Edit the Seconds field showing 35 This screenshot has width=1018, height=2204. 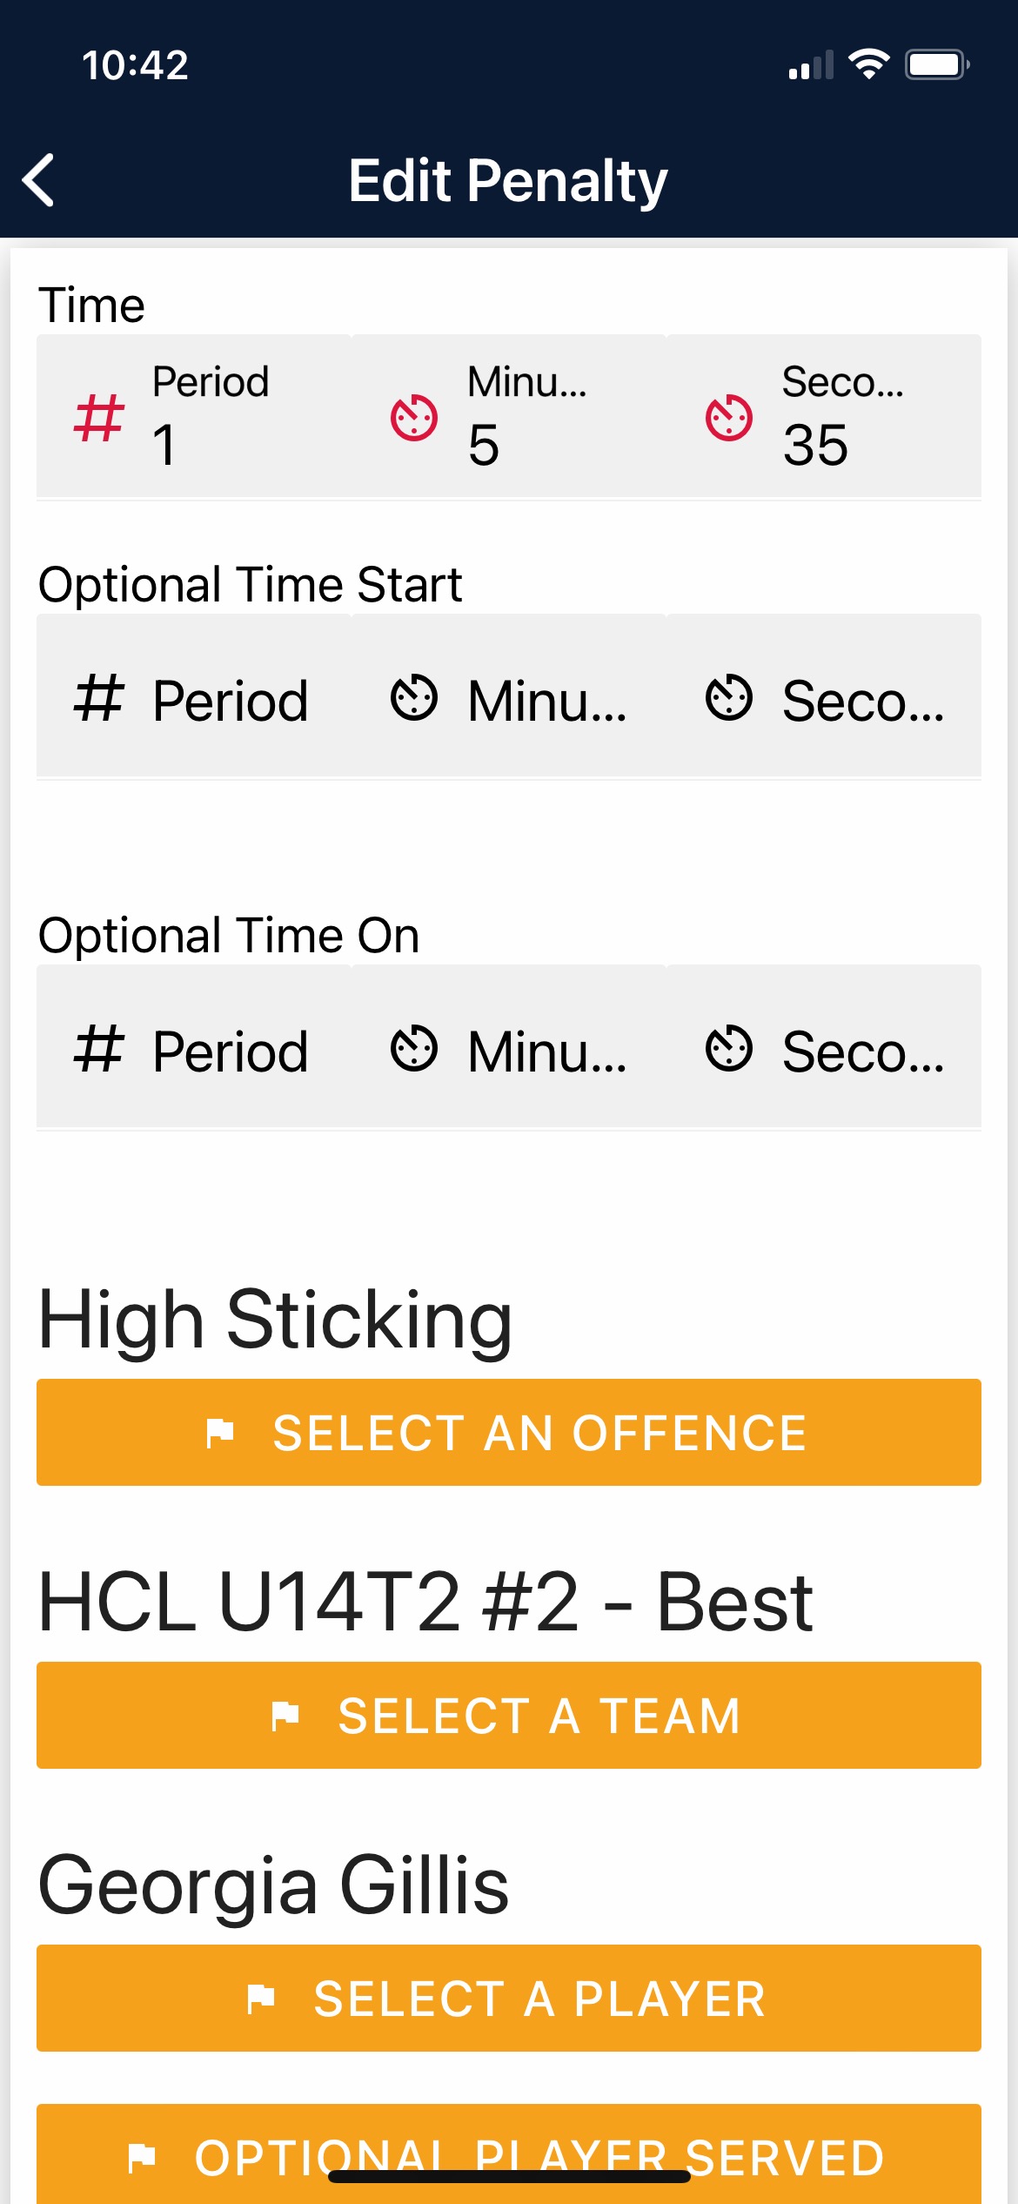(824, 416)
